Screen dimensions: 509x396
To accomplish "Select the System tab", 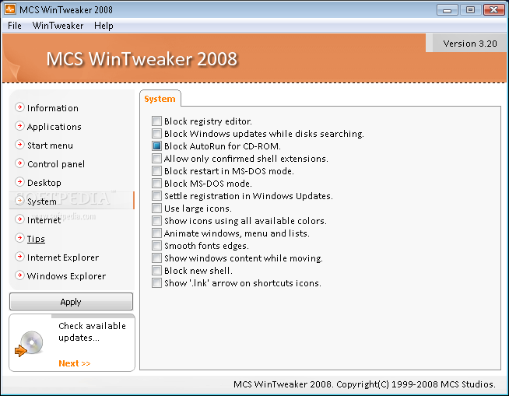I will tap(160, 99).
